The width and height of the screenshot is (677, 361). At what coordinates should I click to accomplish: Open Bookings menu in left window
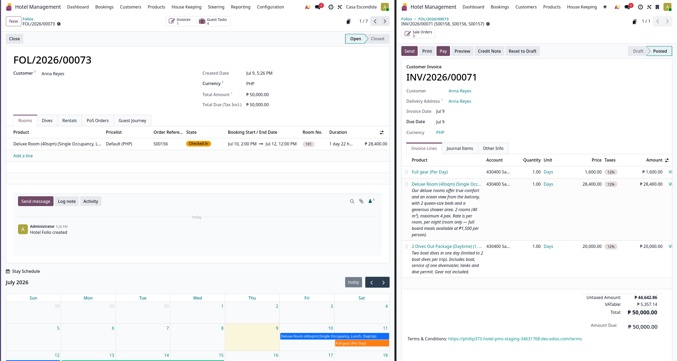pyautogui.click(x=104, y=7)
